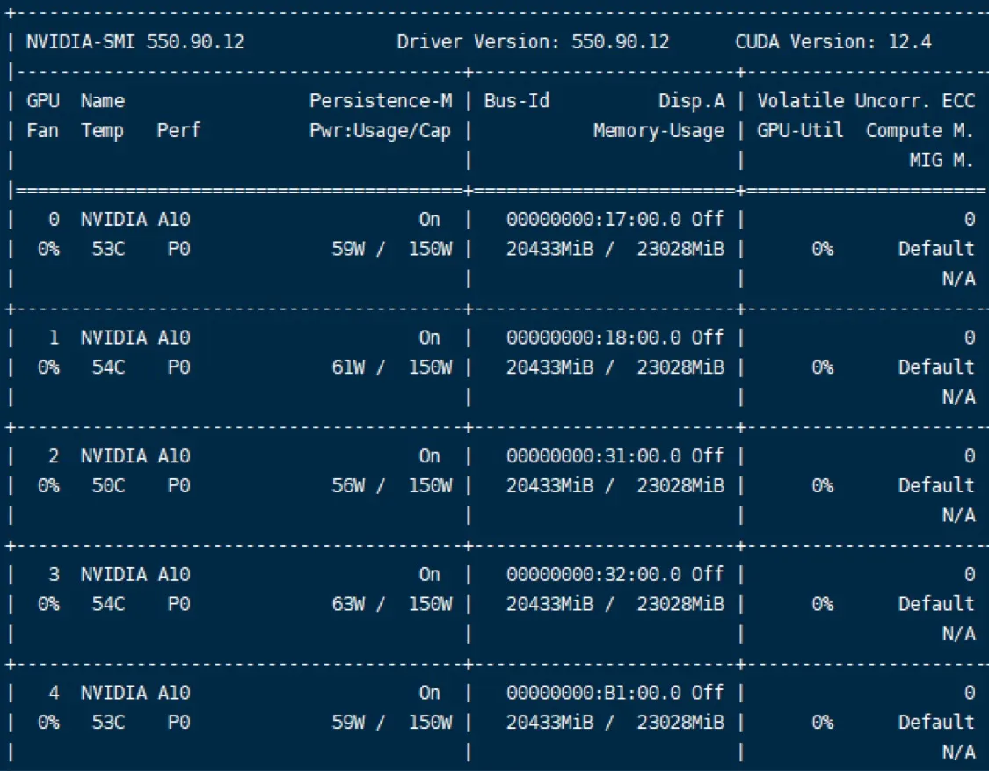Select "N/A" MIG mode for GPU 4
The width and height of the screenshot is (989, 771).
(959, 752)
